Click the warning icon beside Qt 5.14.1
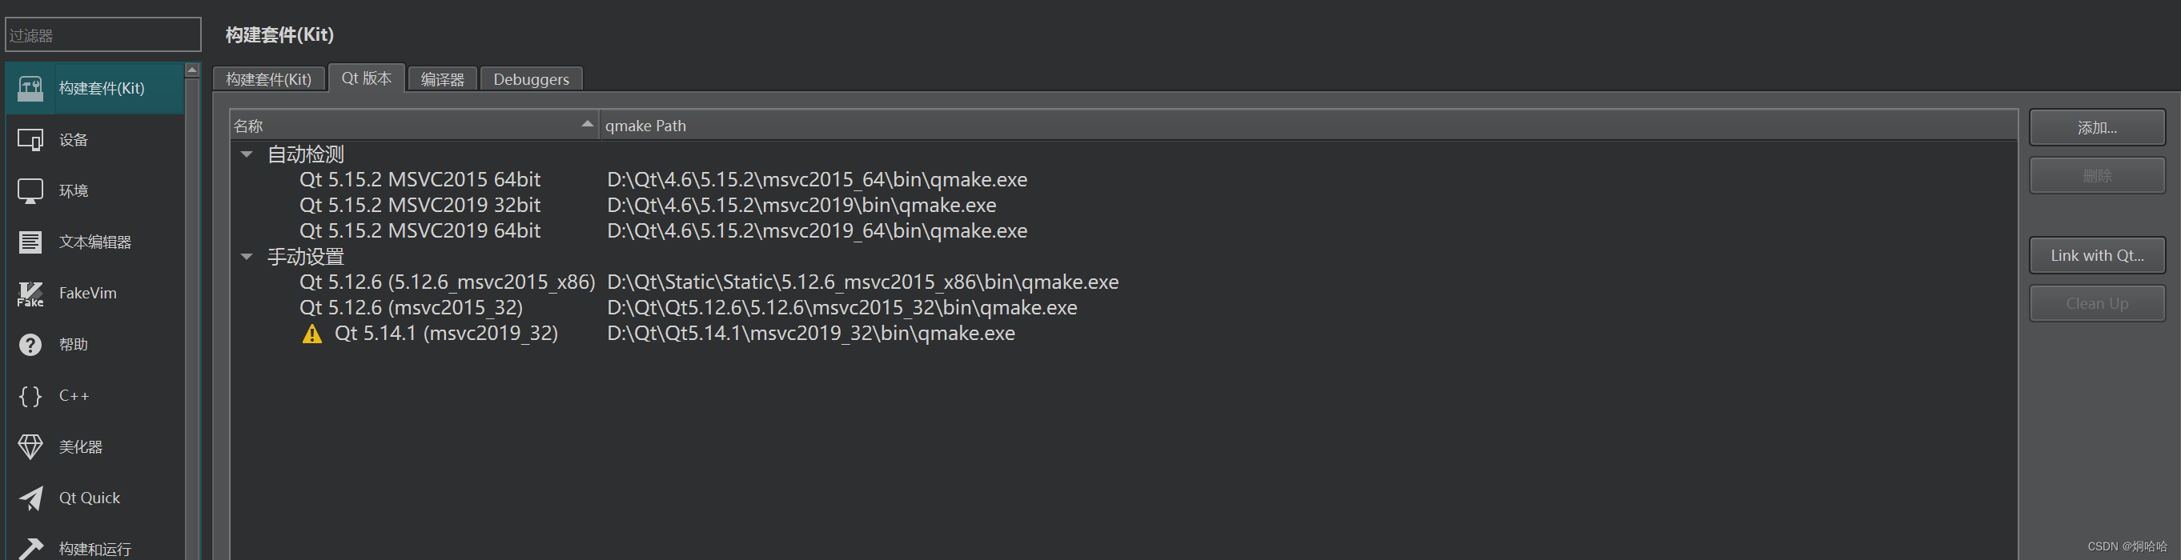Viewport: 2181px width, 560px height. pyautogui.click(x=312, y=334)
